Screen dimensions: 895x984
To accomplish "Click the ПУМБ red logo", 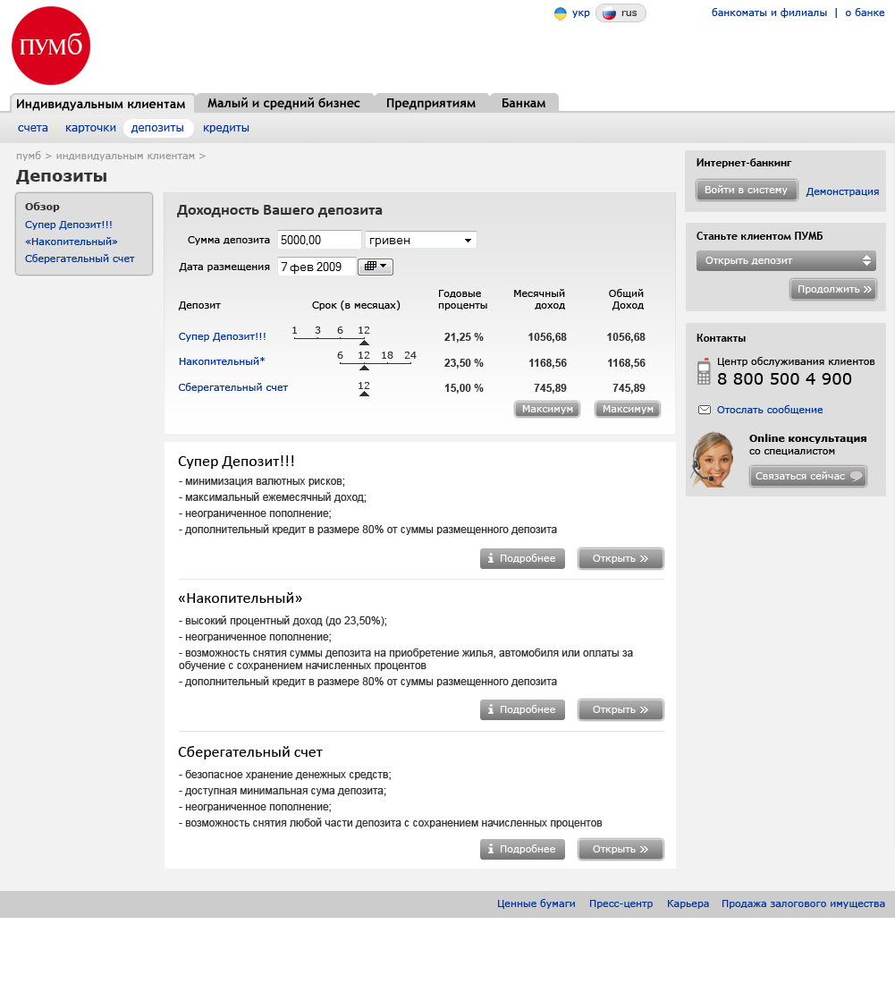I will (51, 46).
